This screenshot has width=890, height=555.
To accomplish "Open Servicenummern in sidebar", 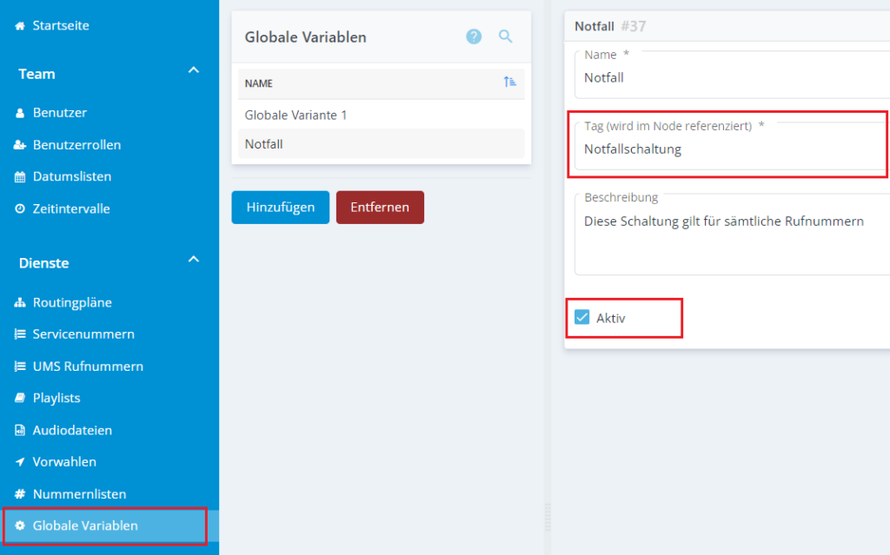I will pos(83,334).
